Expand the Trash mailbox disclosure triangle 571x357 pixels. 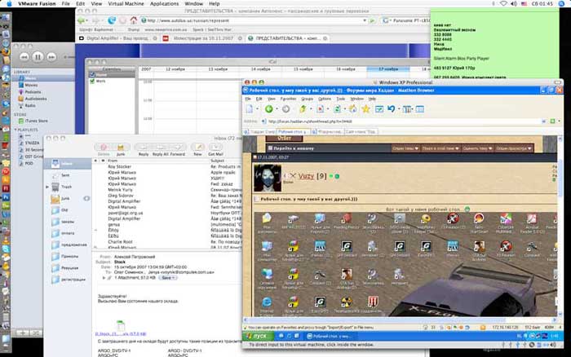click(x=47, y=187)
